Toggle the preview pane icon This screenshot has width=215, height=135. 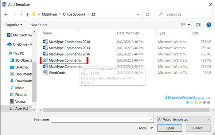[x=198, y=25]
